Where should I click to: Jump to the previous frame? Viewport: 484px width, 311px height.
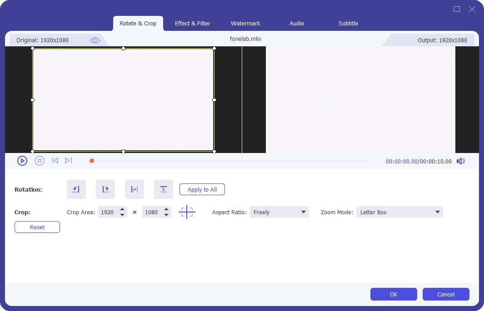point(55,161)
